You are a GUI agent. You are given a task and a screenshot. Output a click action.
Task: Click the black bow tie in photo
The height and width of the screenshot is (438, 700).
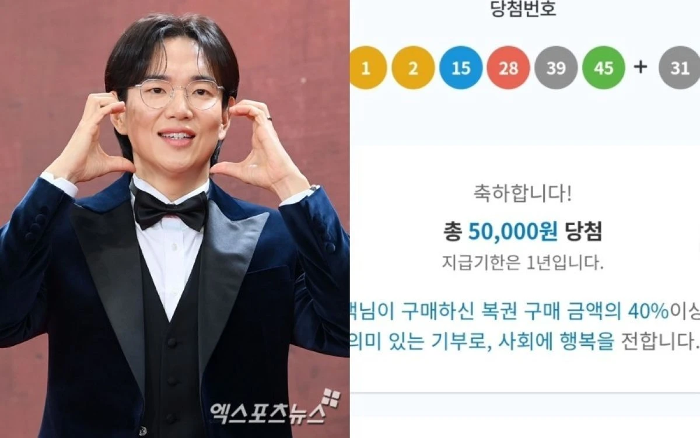pos(170,208)
